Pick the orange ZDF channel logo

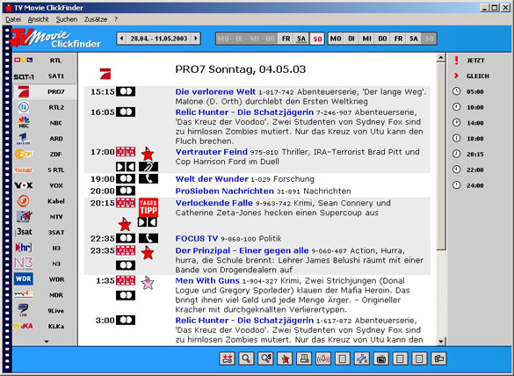[x=24, y=154]
